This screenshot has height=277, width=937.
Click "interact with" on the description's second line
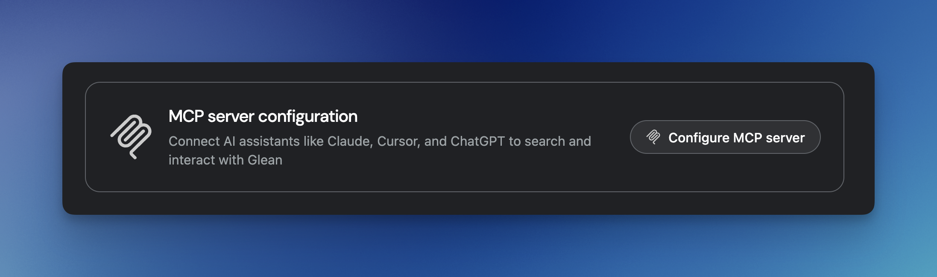click(206, 160)
